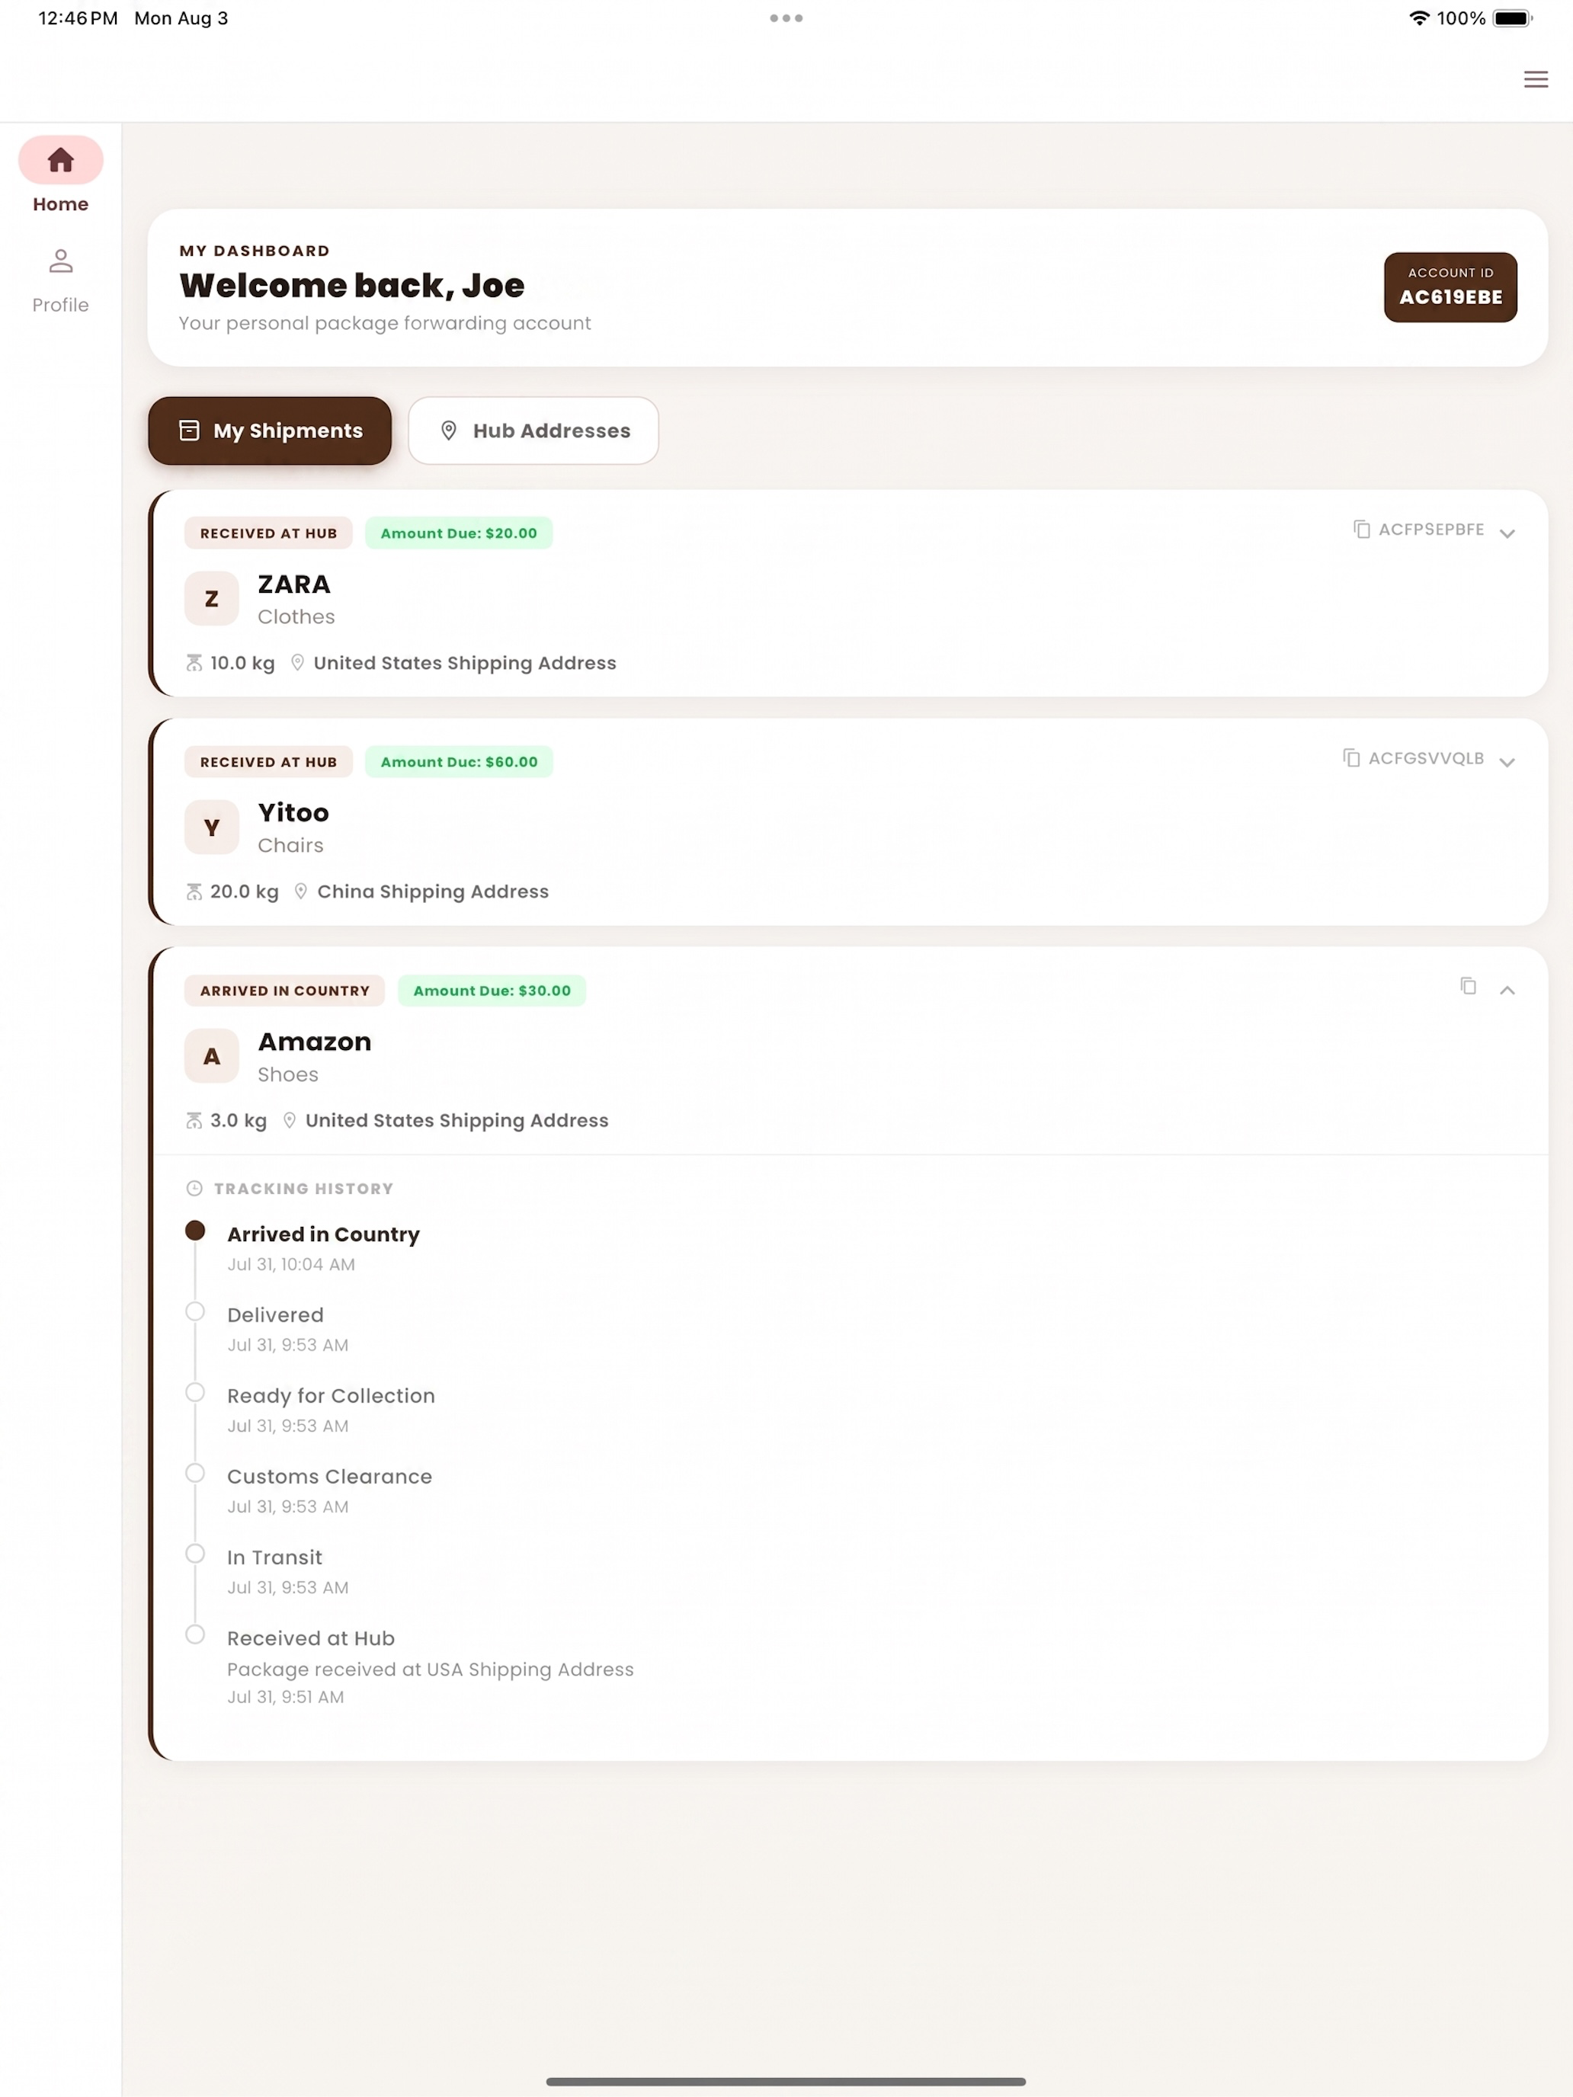This screenshot has height=2097, width=1573.
Task: Open the Profile person icon
Action: point(61,261)
